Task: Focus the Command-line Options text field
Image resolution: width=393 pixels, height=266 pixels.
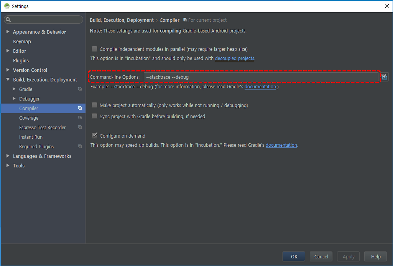Action: (261, 77)
